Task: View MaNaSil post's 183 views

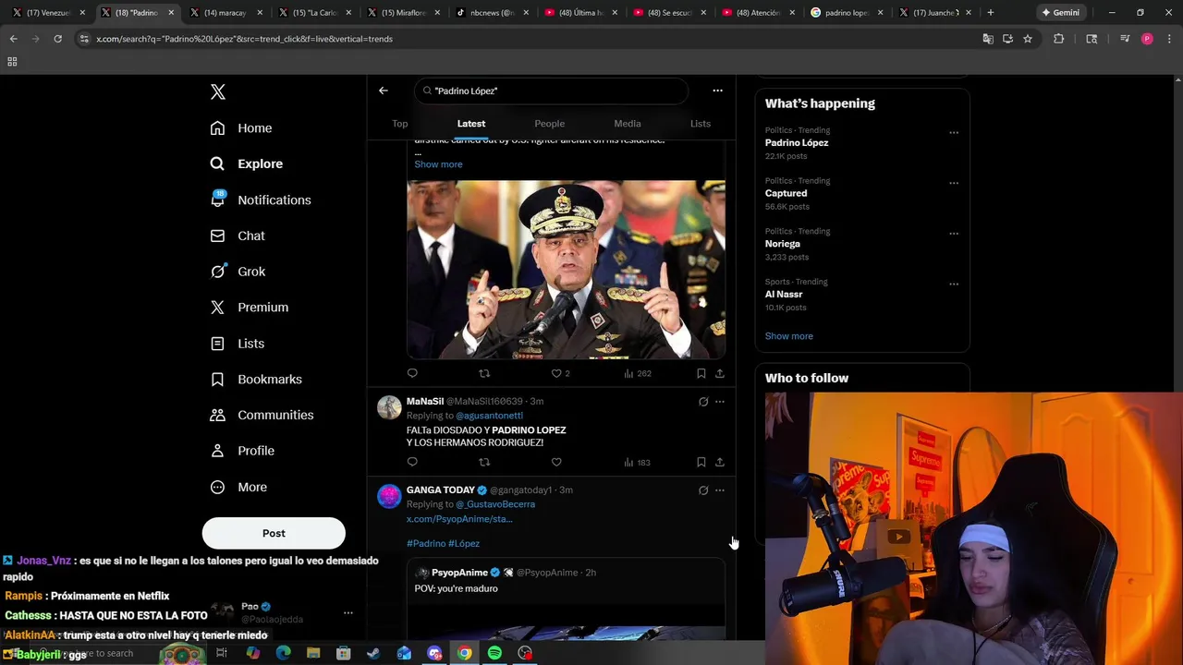Action: [638, 462]
